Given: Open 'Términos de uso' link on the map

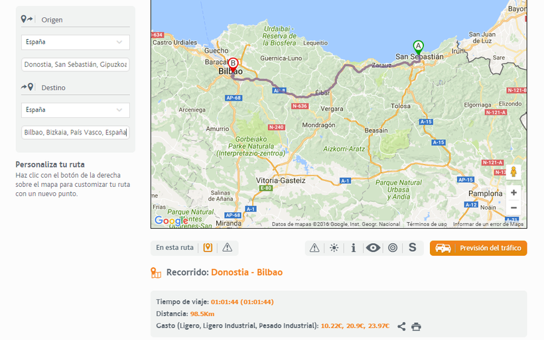Looking at the screenshot, I should point(427,224).
